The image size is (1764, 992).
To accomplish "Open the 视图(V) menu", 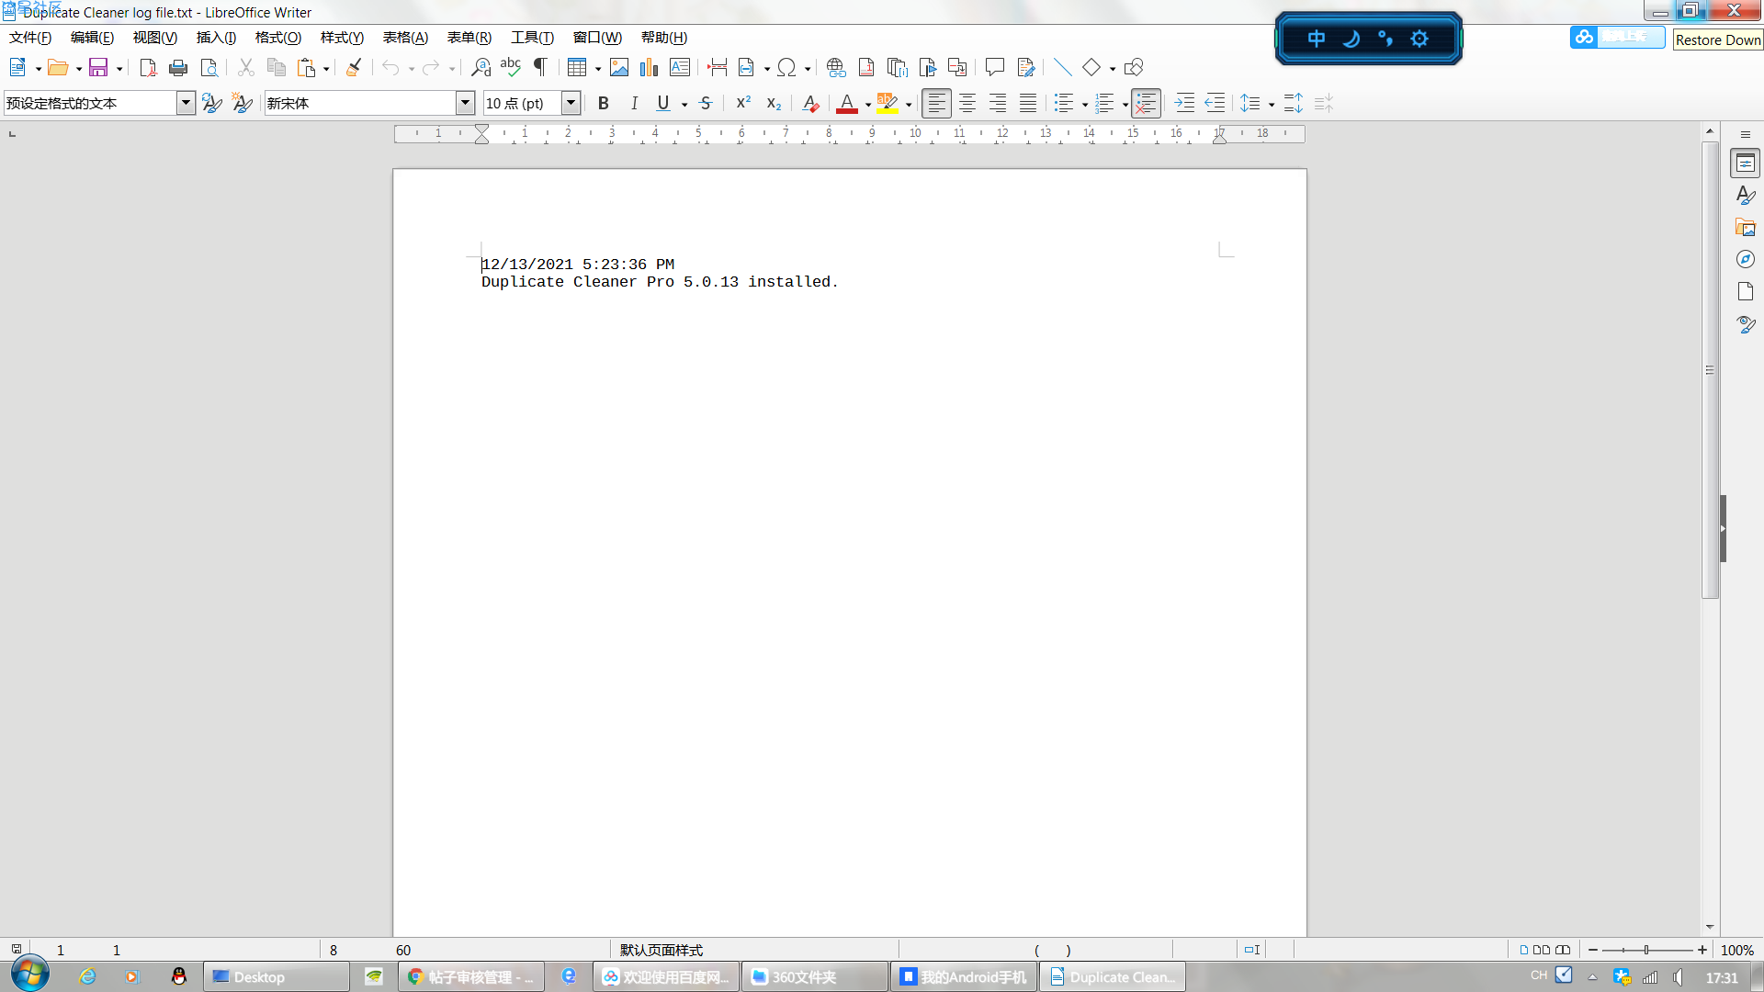I will point(154,38).
